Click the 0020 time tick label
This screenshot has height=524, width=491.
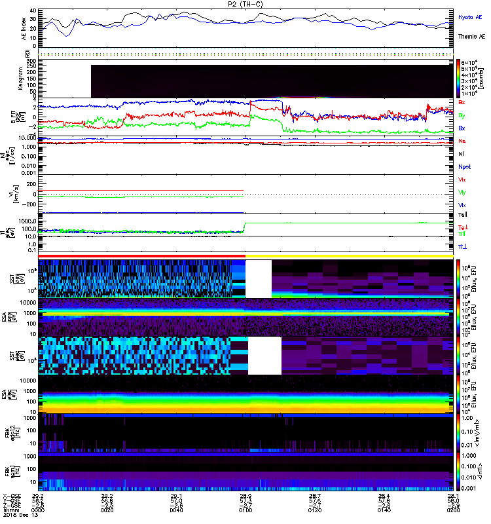(x=107, y=510)
